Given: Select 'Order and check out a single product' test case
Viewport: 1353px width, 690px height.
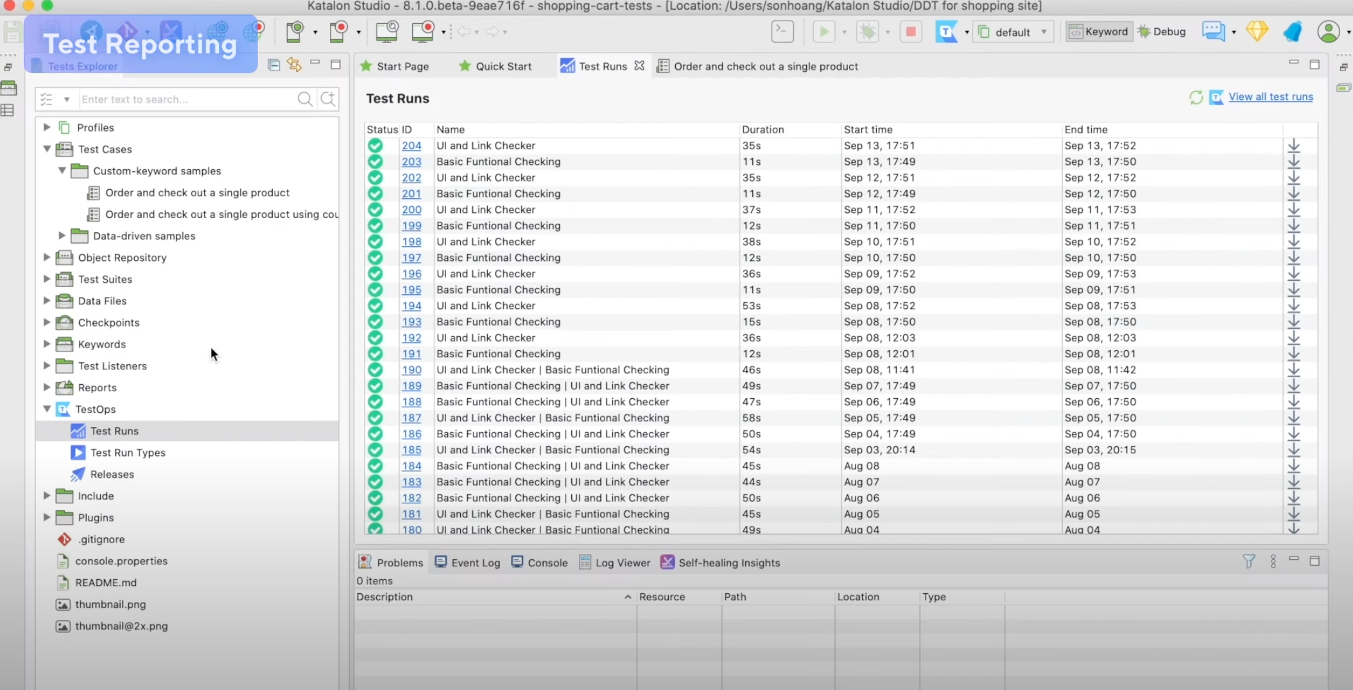Looking at the screenshot, I should click(197, 192).
